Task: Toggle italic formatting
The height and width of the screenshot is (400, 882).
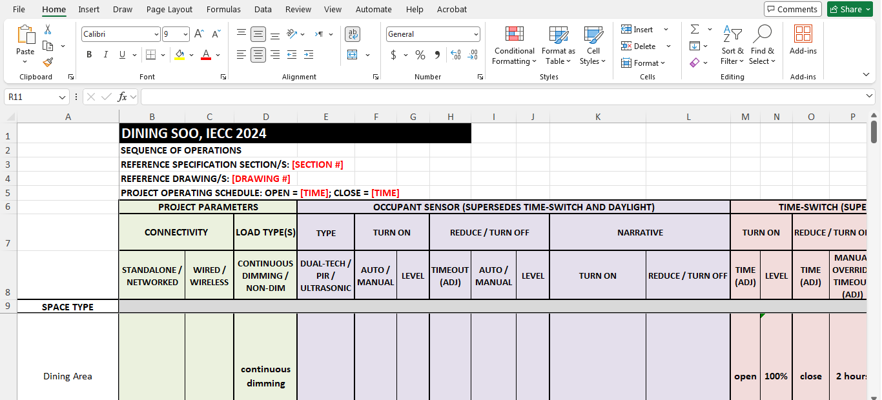Action: (x=105, y=54)
